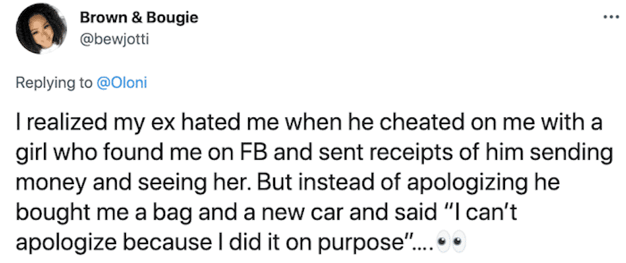Open the @bewjotti handle
The image size is (626, 263).
pos(114,39)
